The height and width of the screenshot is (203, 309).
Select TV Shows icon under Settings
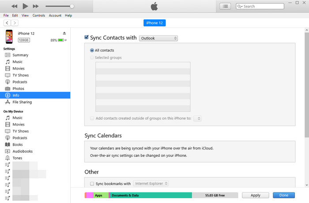click(8, 75)
